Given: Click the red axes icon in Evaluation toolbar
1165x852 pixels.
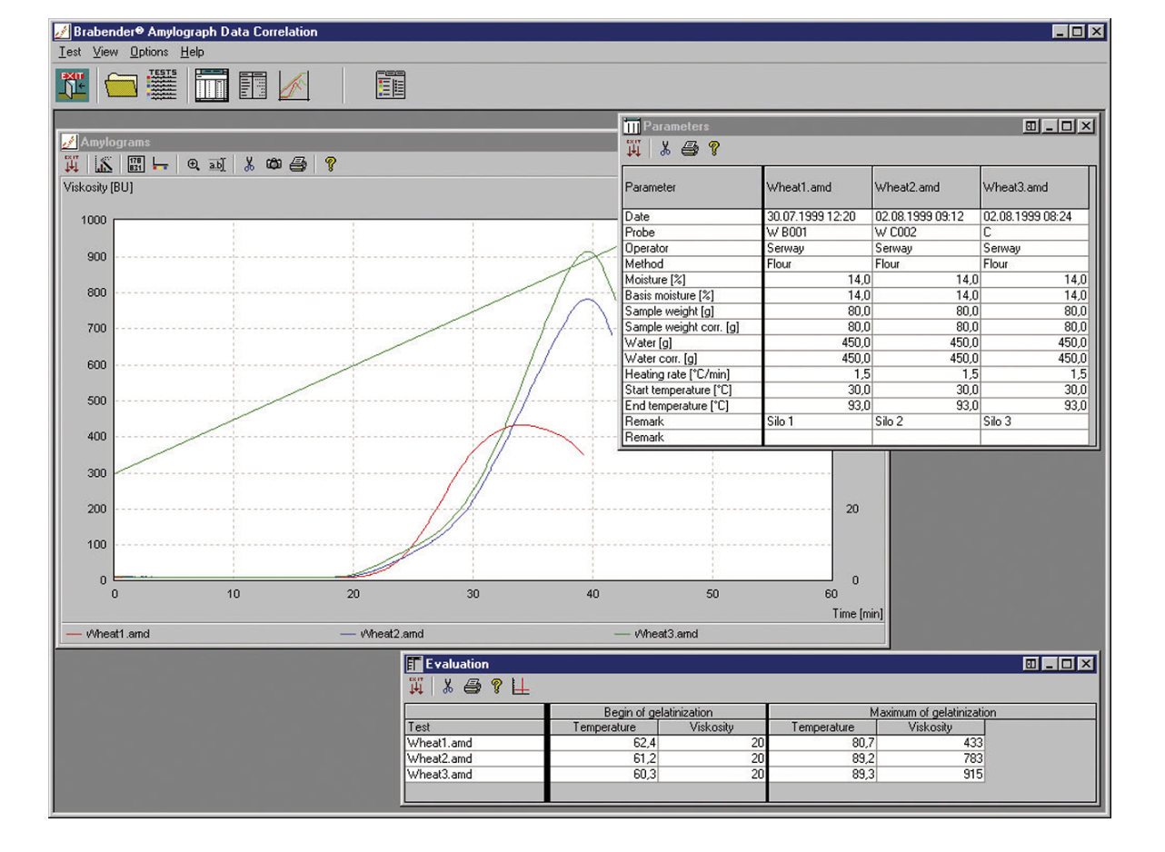Looking at the screenshot, I should (521, 688).
